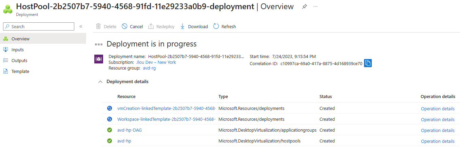Collapse the Deployment details section
The image size is (460, 154).
tap(100, 82)
